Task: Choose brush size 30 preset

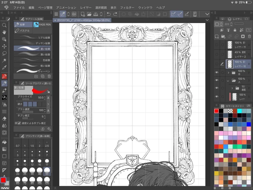Action: click(32, 171)
